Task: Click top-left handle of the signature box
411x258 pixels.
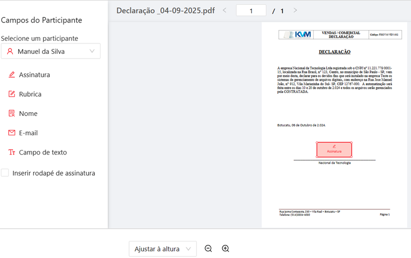Action: tap(317, 142)
